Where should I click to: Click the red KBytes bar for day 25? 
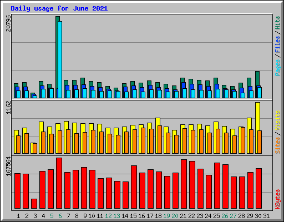tap(217, 186)
